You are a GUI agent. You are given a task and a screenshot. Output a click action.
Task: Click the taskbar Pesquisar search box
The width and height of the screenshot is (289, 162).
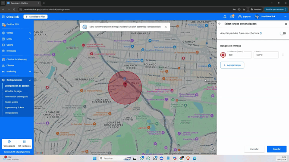[x=115, y=159]
